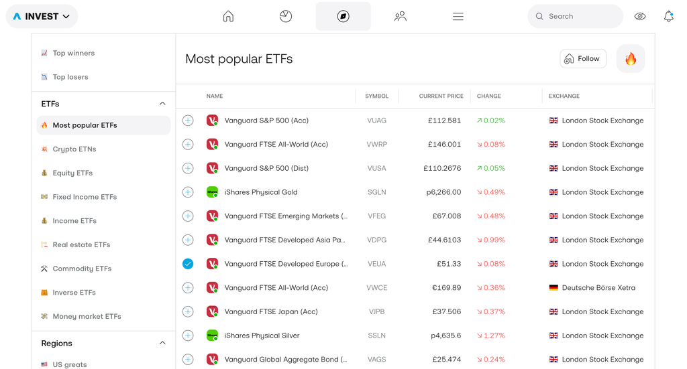Add VWCE Vanguard FTSE All-World plus button

point(188,288)
